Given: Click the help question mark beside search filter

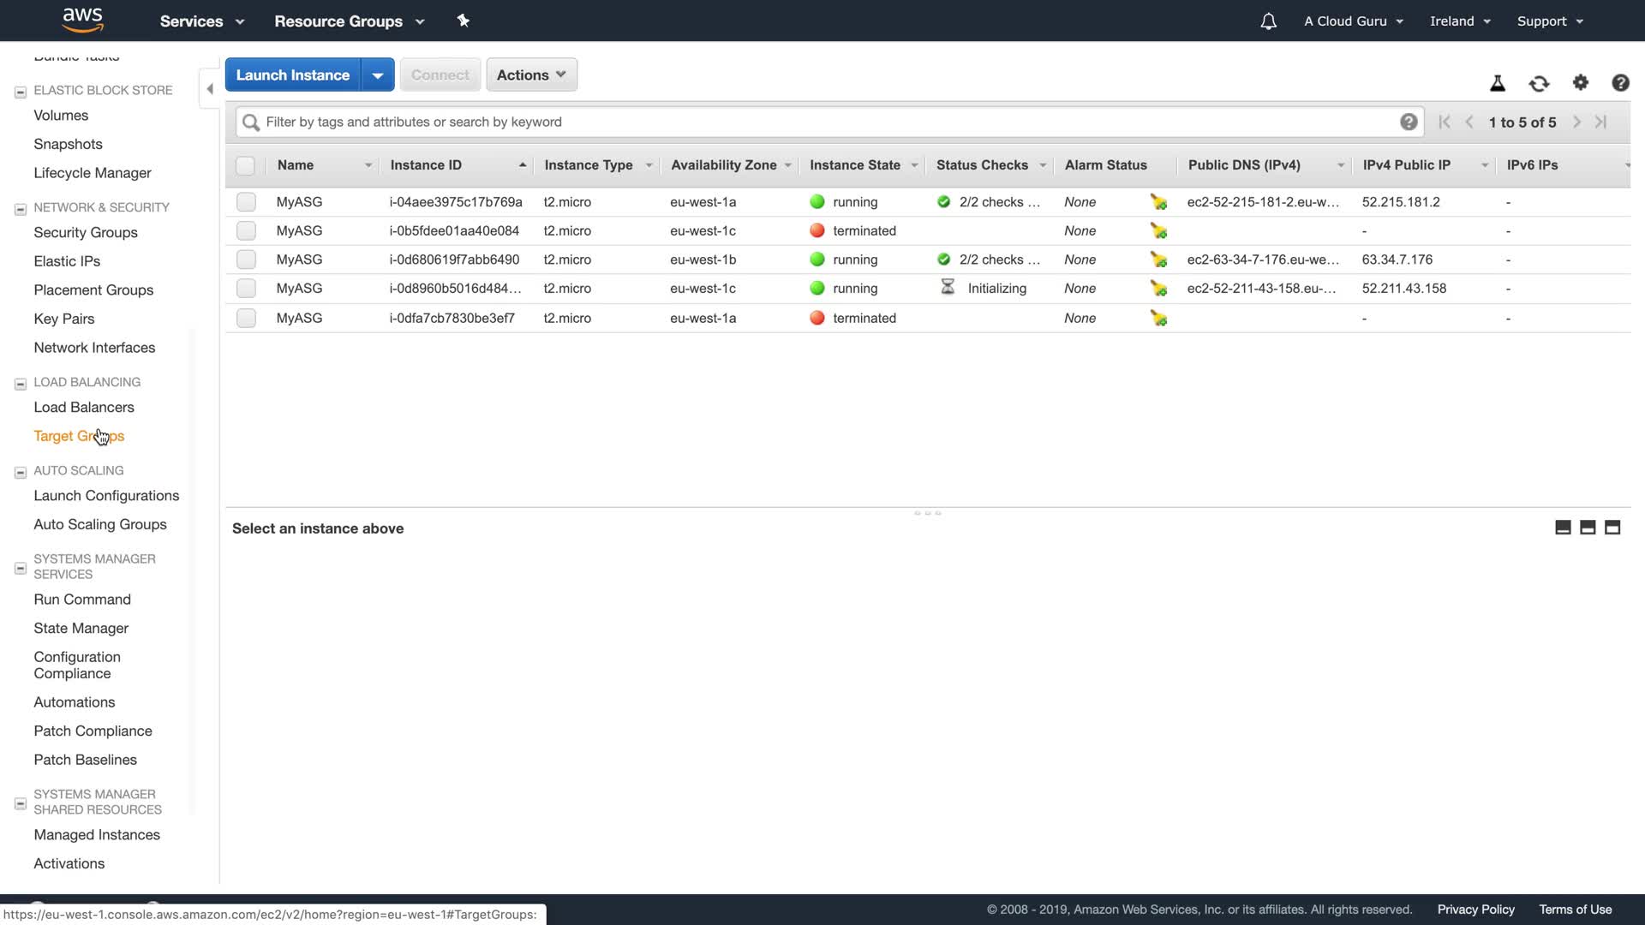Looking at the screenshot, I should point(1409,122).
